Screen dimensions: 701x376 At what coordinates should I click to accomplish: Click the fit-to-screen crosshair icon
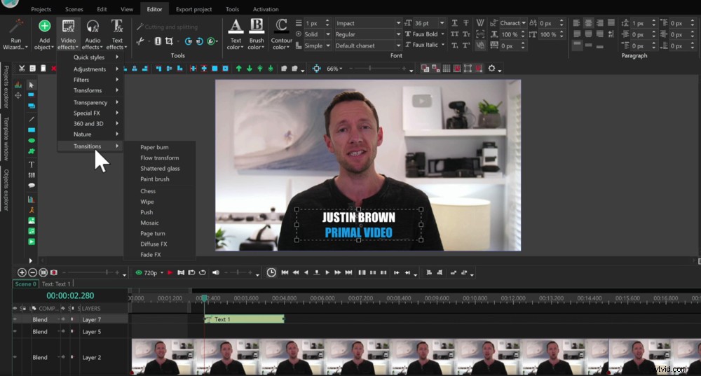[317, 69]
